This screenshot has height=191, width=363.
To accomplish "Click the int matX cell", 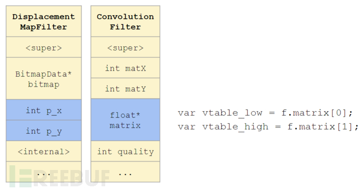I will tap(125, 68).
